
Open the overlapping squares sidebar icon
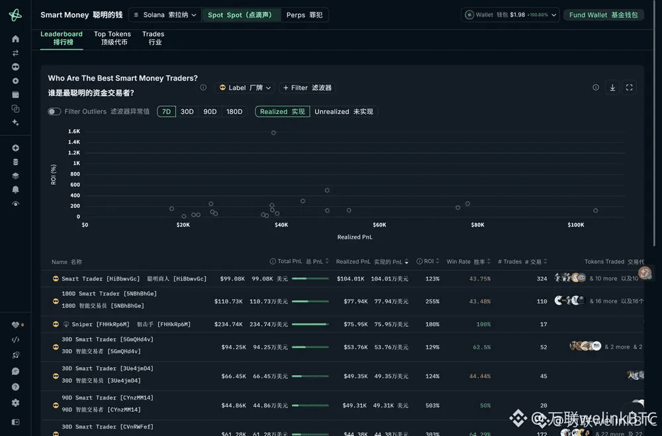point(16,109)
